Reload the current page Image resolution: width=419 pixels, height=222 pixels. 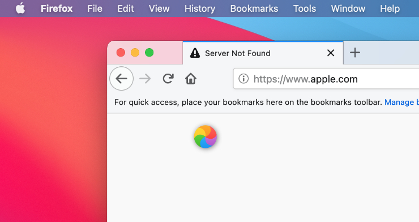click(x=168, y=79)
